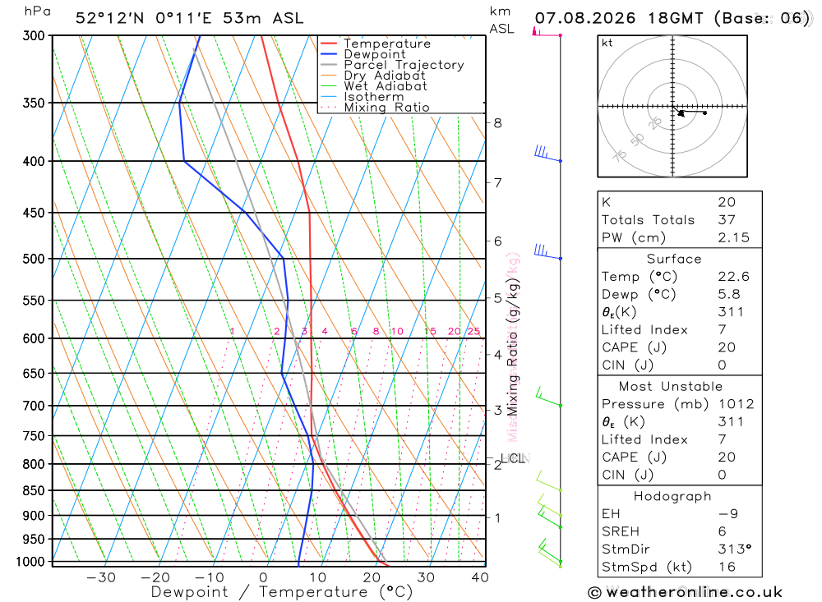Click 'Lifted Index' in the Most Unstable section
Image resolution: width=822 pixels, height=602 pixels.
[644, 439]
